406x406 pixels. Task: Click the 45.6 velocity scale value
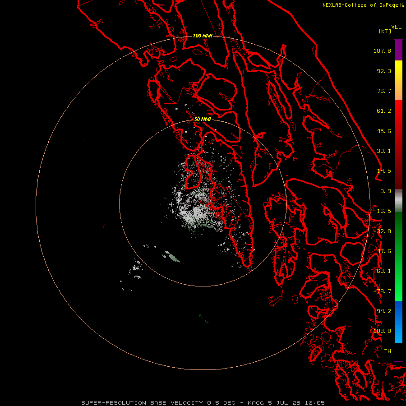pyautogui.click(x=384, y=131)
